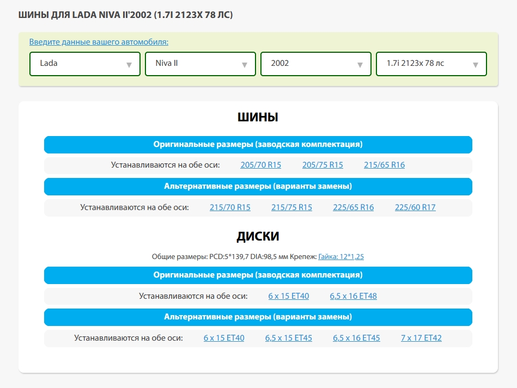This screenshot has height=388, width=517.
Task: Click 'Устанавливаются на обе оси:' beside 6,5 x 15 ET45
Action: click(x=129, y=338)
